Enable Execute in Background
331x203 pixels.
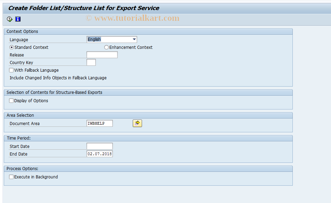[11, 177]
